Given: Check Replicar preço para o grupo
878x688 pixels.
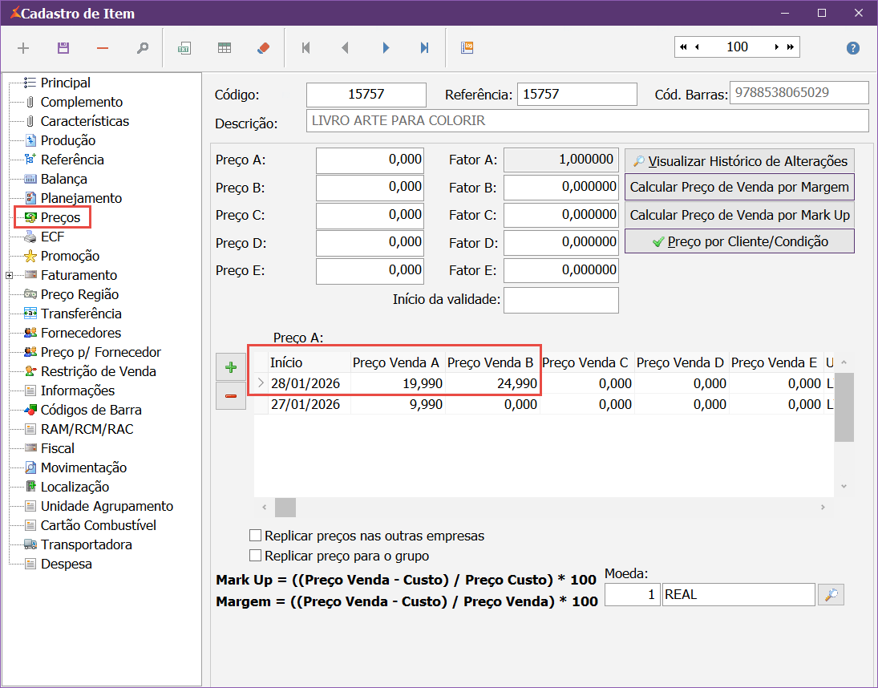Looking at the screenshot, I should [256, 556].
